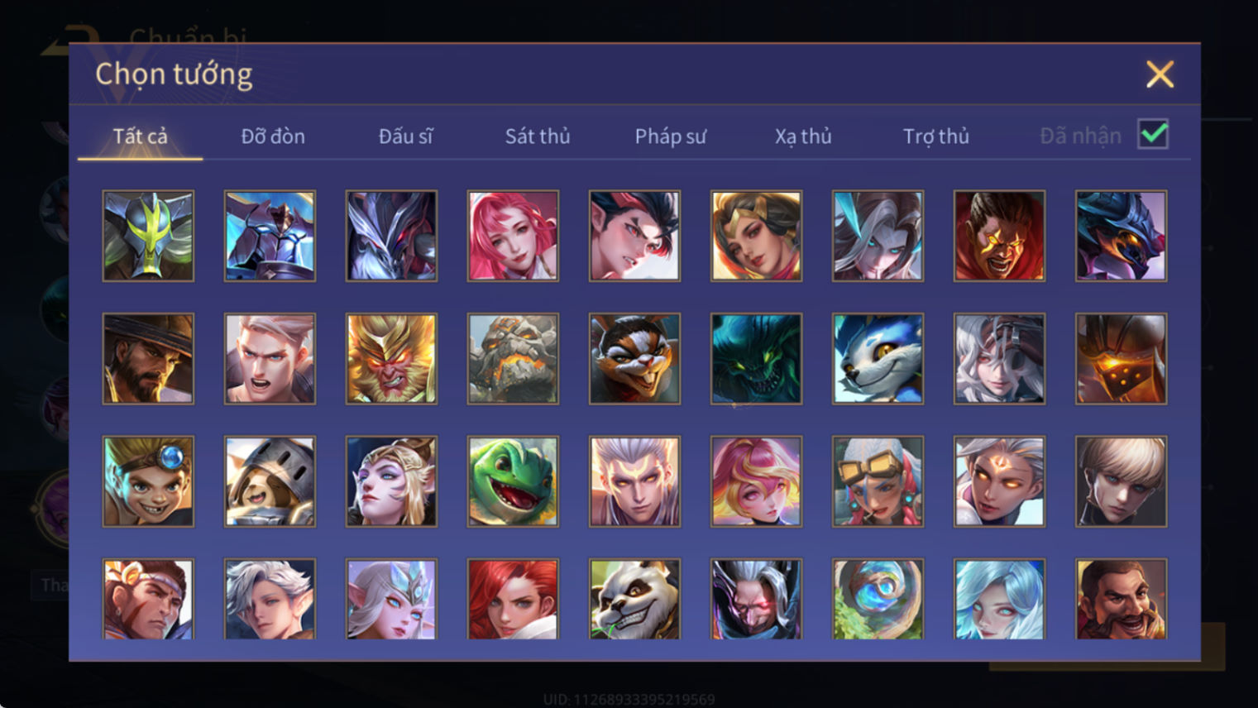The height and width of the screenshot is (708, 1258).
Task: Filter heroes by Pháp sư tab
Action: (x=670, y=136)
